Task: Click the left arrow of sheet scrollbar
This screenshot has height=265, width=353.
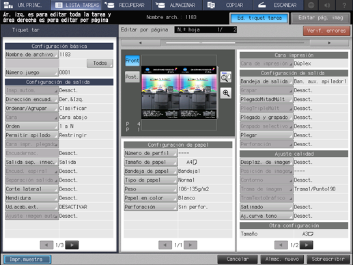Action: click(141, 42)
